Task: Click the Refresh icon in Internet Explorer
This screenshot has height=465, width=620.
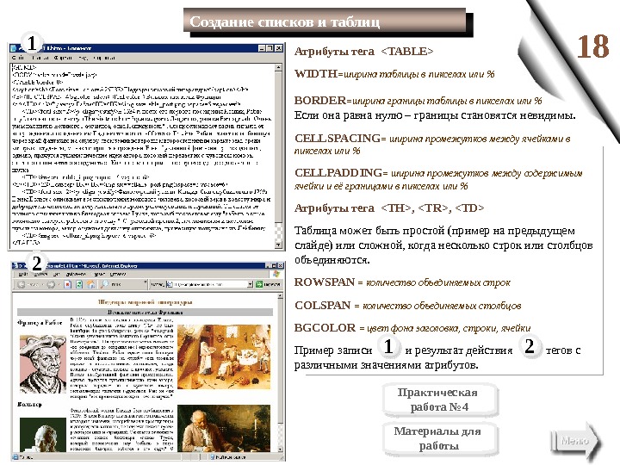Action: point(79,284)
